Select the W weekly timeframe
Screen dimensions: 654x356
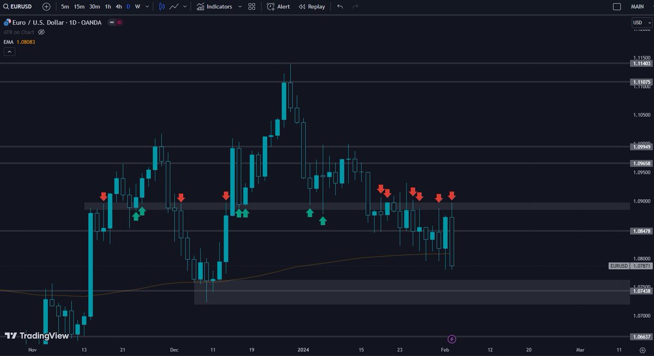(137, 7)
